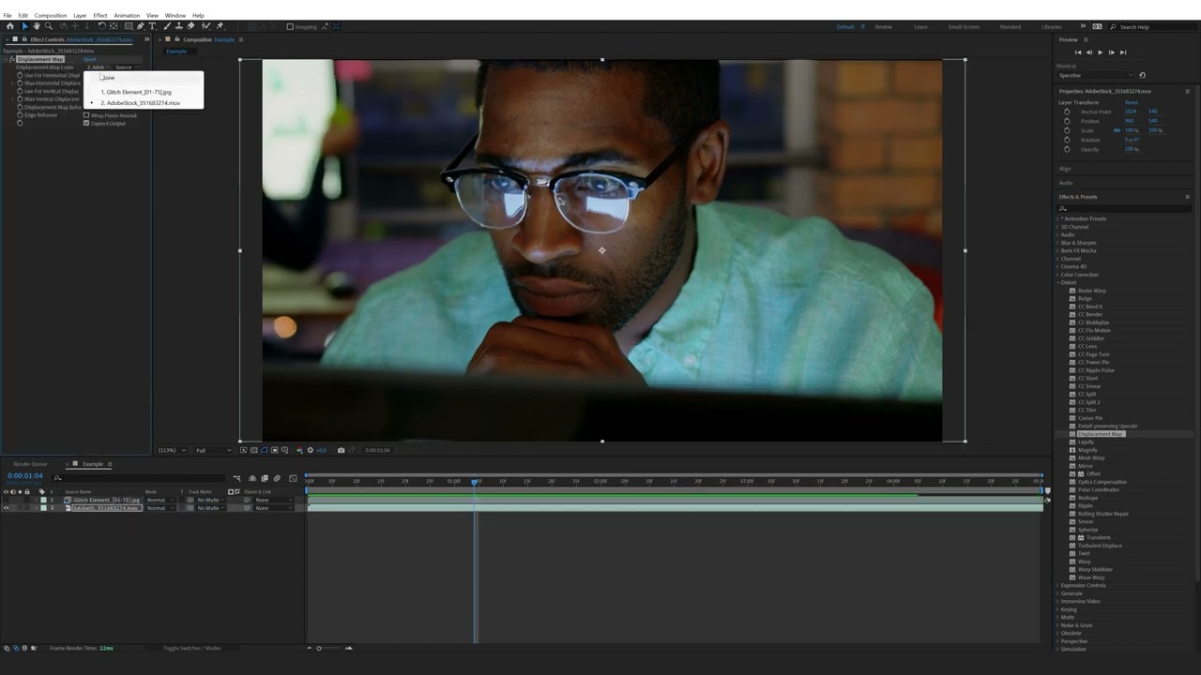This screenshot has height=675, width=1201.
Task: Play the preview
Action: click(1101, 52)
